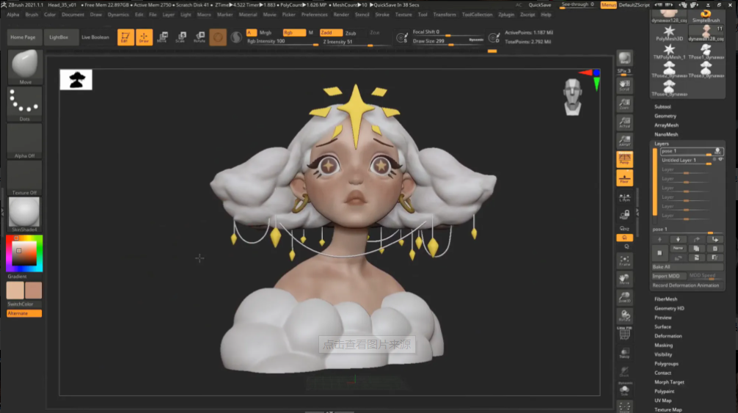Viewport: 738px width, 413px height.
Task: Select the Move transform tool in toolbar
Action: tap(162, 37)
